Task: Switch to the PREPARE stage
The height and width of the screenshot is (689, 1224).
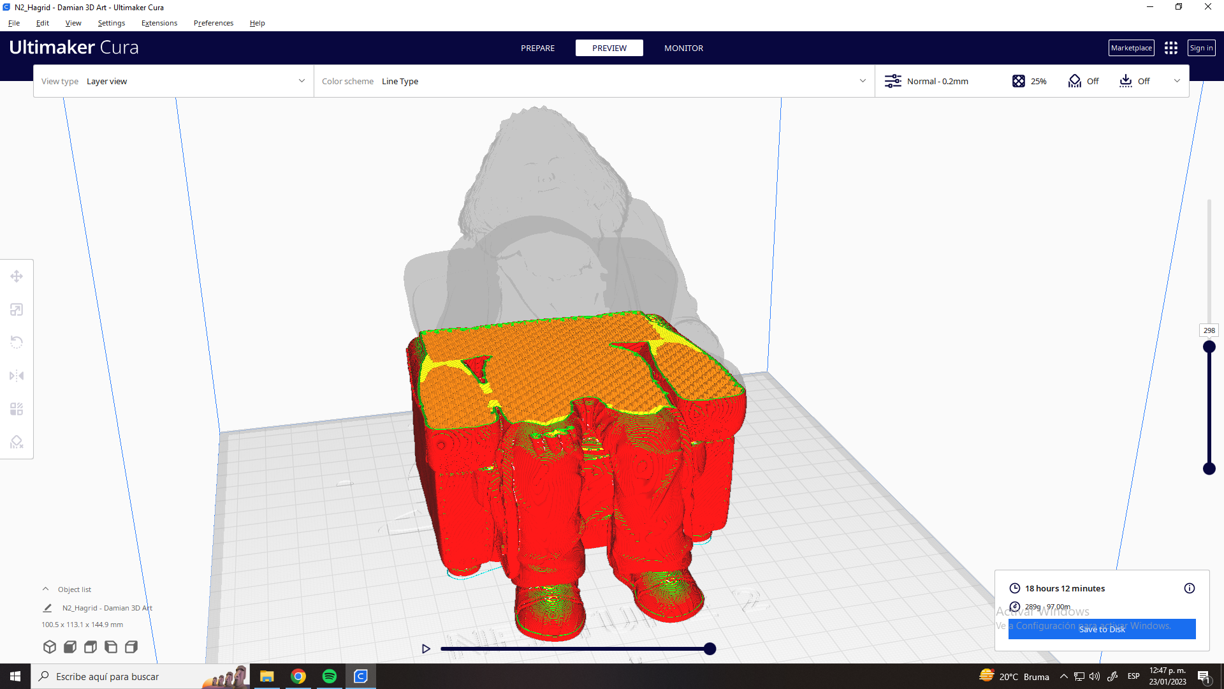Action: click(537, 48)
